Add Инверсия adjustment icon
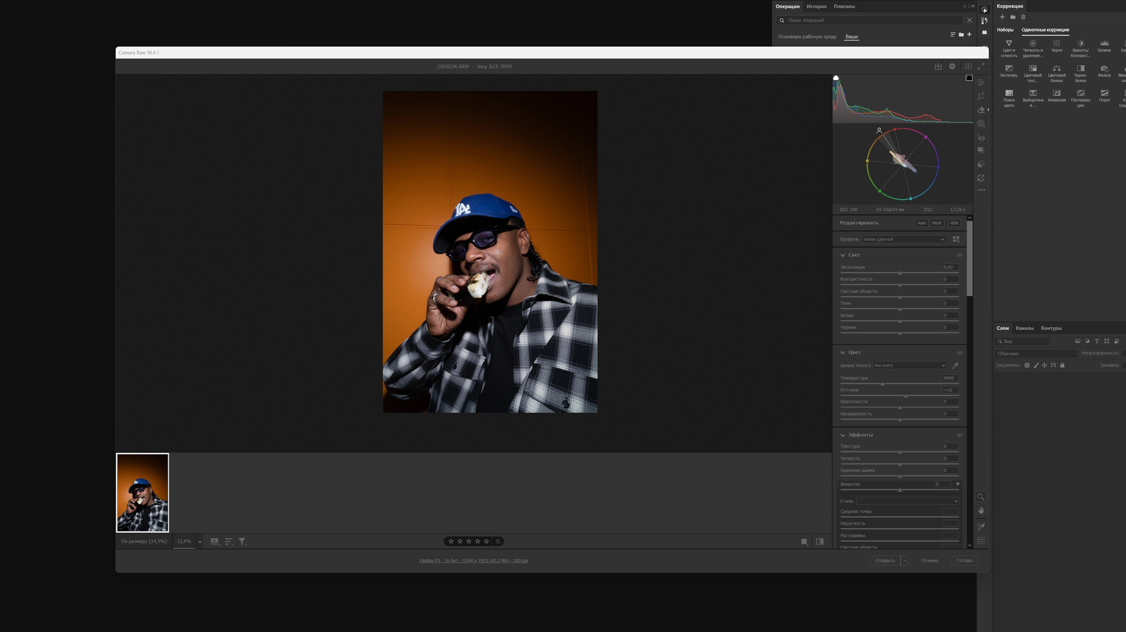1126x632 pixels. pyautogui.click(x=1057, y=95)
